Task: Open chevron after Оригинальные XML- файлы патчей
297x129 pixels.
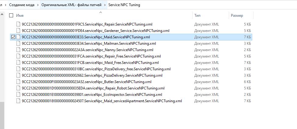Action: tap(105, 5)
